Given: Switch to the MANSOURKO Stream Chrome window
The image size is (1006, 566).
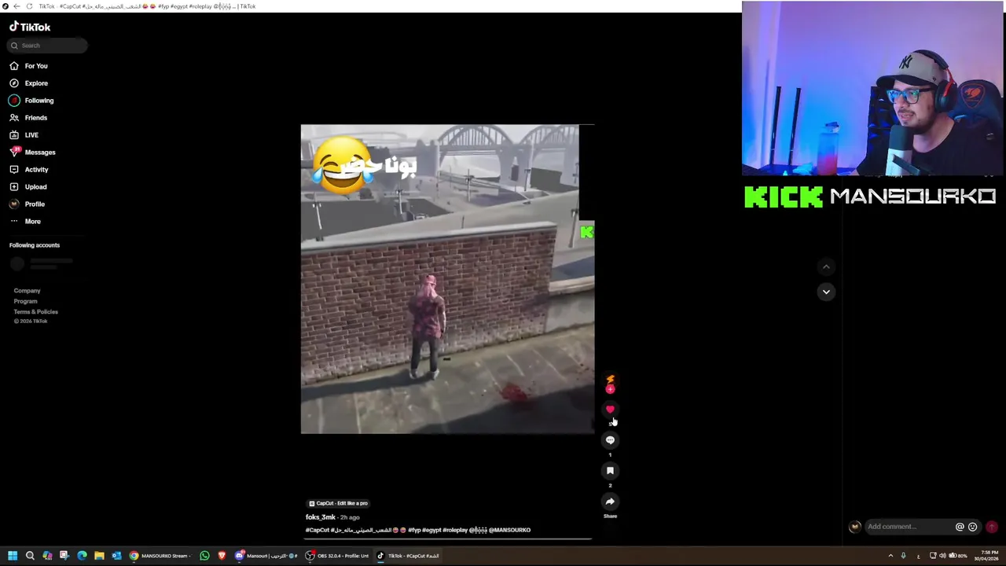Looking at the screenshot, I should (x=160, y=556).
